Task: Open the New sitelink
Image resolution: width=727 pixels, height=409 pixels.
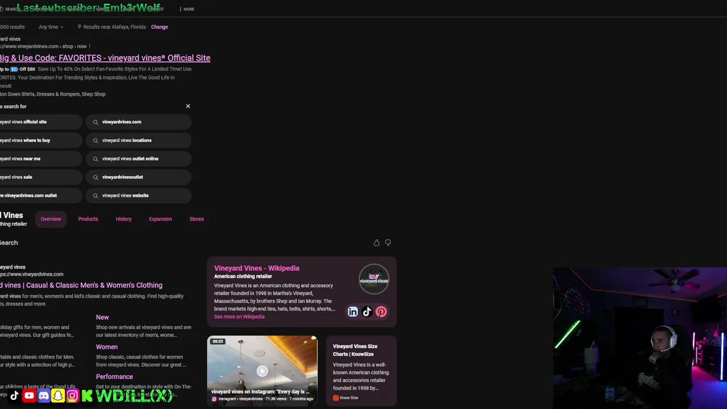Action: click(102, 318)
